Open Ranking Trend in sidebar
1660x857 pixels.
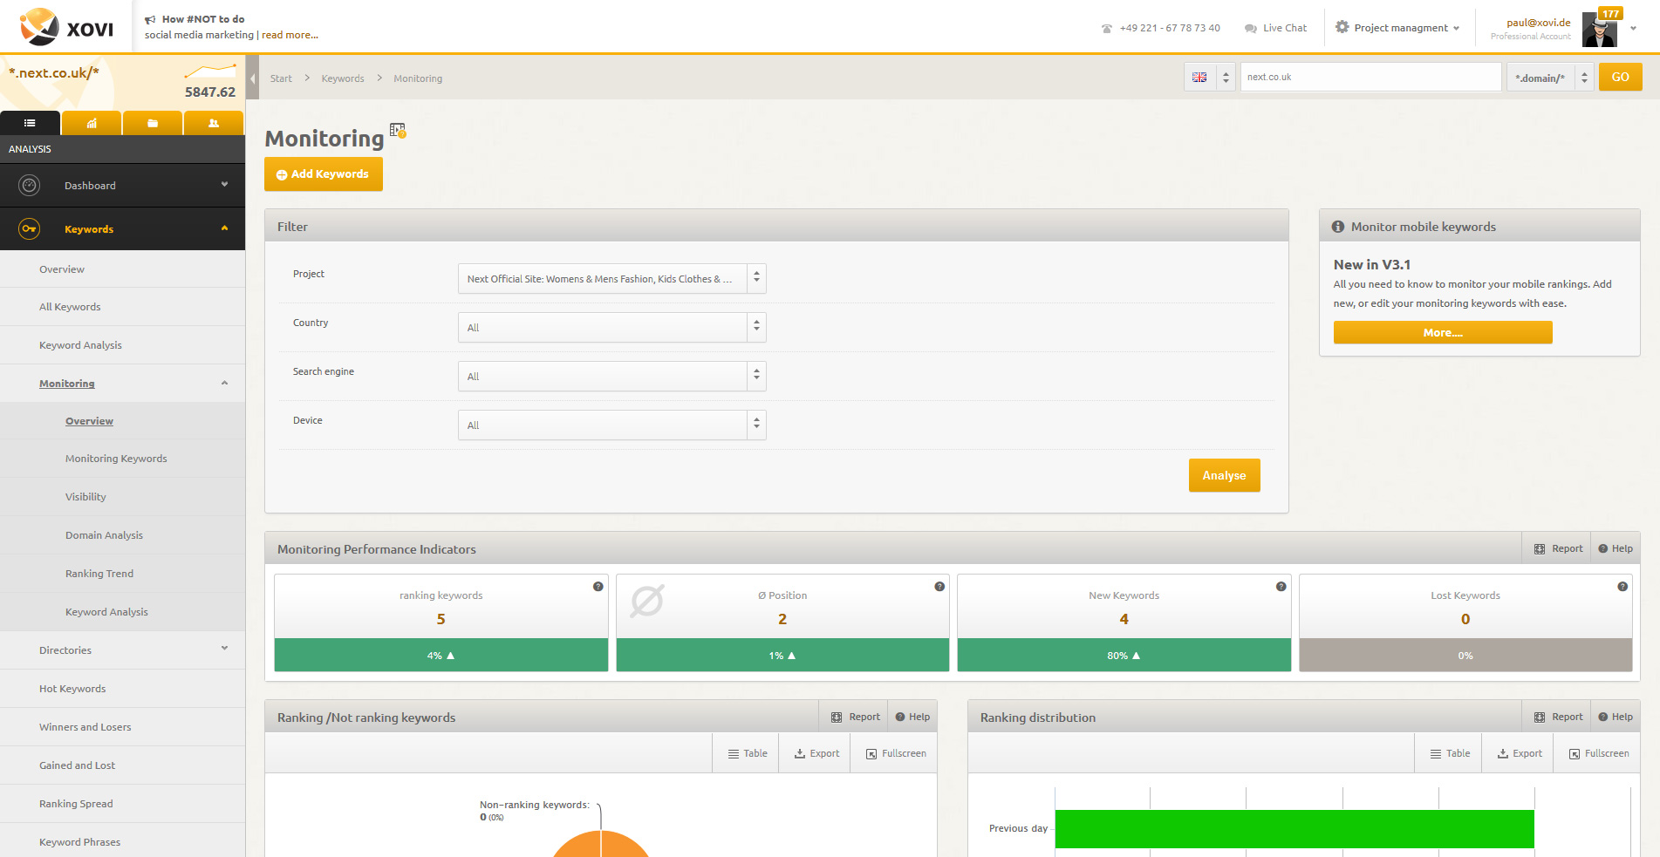(x=99, y=574)
